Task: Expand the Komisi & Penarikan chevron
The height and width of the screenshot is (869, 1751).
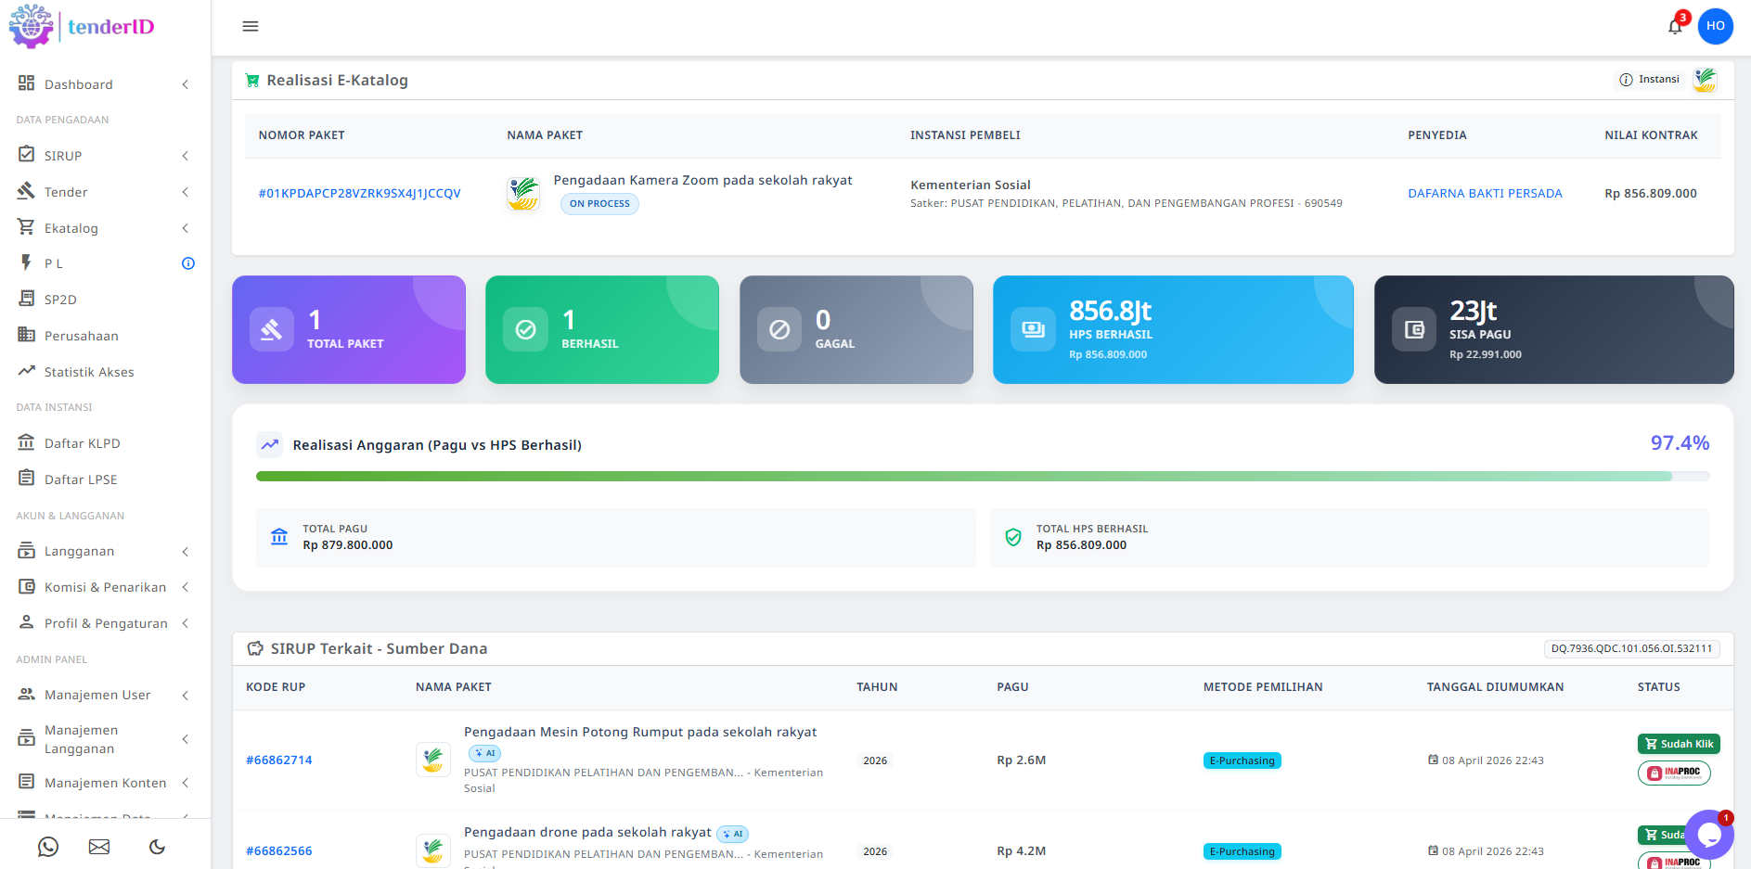Action: coord(186,587)
